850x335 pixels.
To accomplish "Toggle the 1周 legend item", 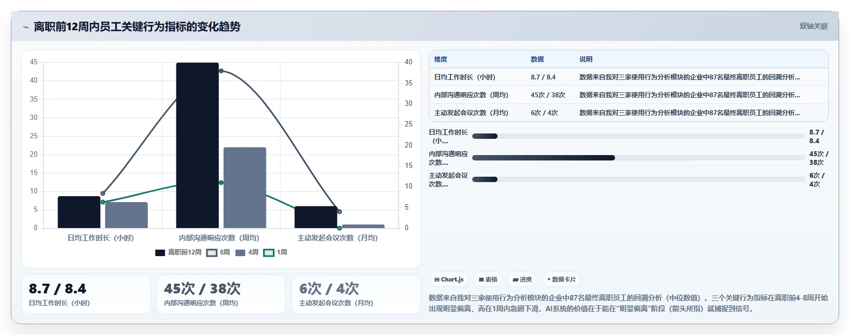I will (275, 252).
